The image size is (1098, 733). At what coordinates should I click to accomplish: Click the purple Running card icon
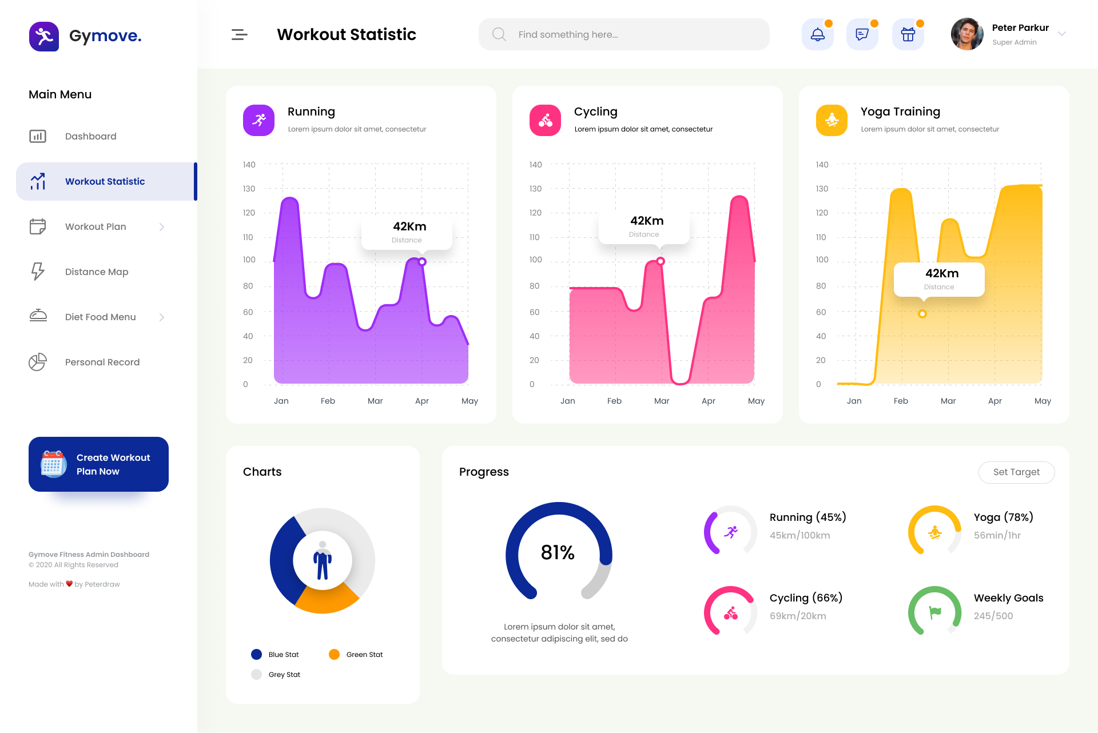(258, 120)
